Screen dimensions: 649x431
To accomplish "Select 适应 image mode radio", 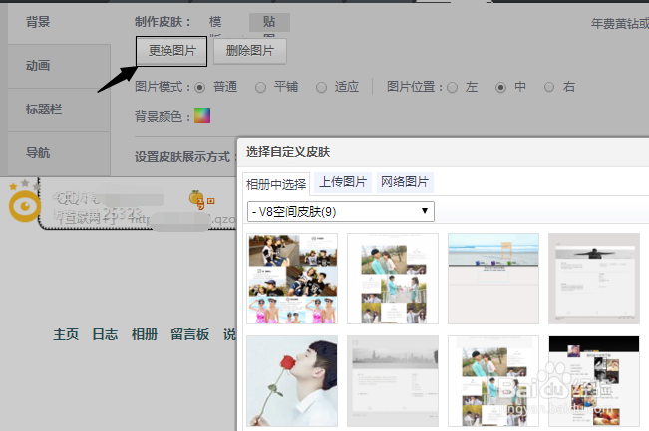I will [321, 88].
